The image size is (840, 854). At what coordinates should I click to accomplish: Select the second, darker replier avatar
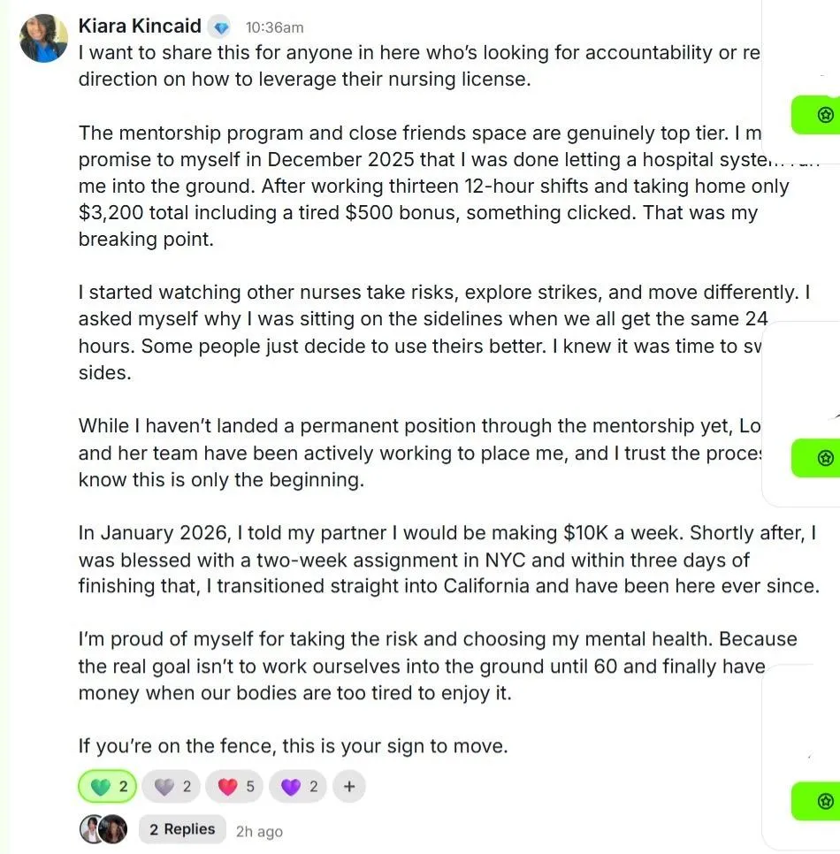coord(114,829)
